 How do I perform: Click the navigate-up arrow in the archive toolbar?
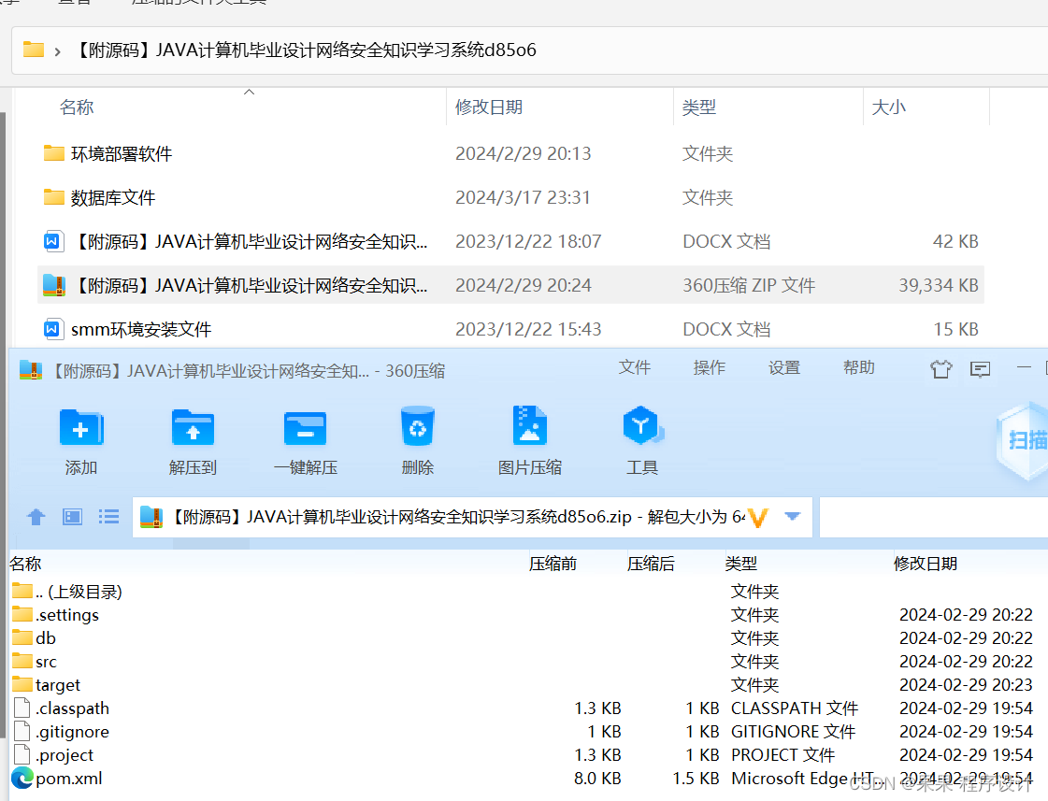click(x=36, y=516)
